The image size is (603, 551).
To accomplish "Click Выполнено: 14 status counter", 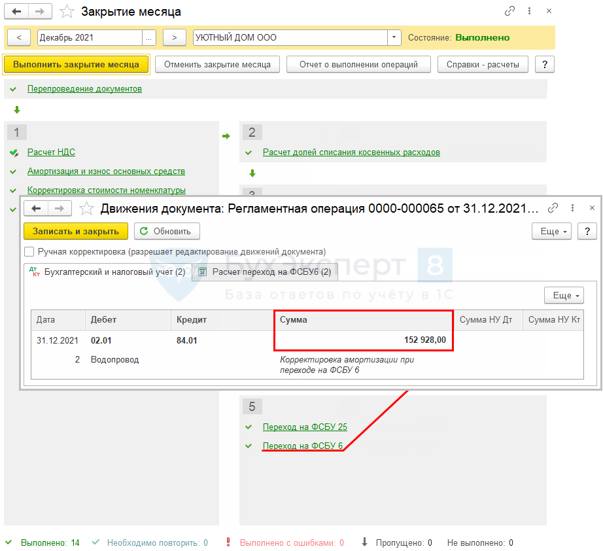I will (50, 543).
